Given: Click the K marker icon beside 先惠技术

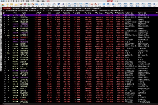Looking at the screenshot, I should (8, 37).
